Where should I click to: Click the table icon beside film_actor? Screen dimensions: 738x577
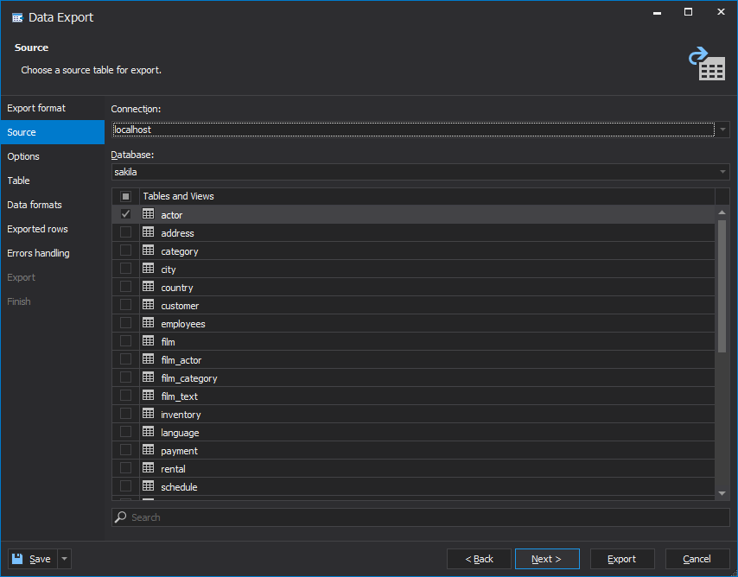tap(149, 359)
